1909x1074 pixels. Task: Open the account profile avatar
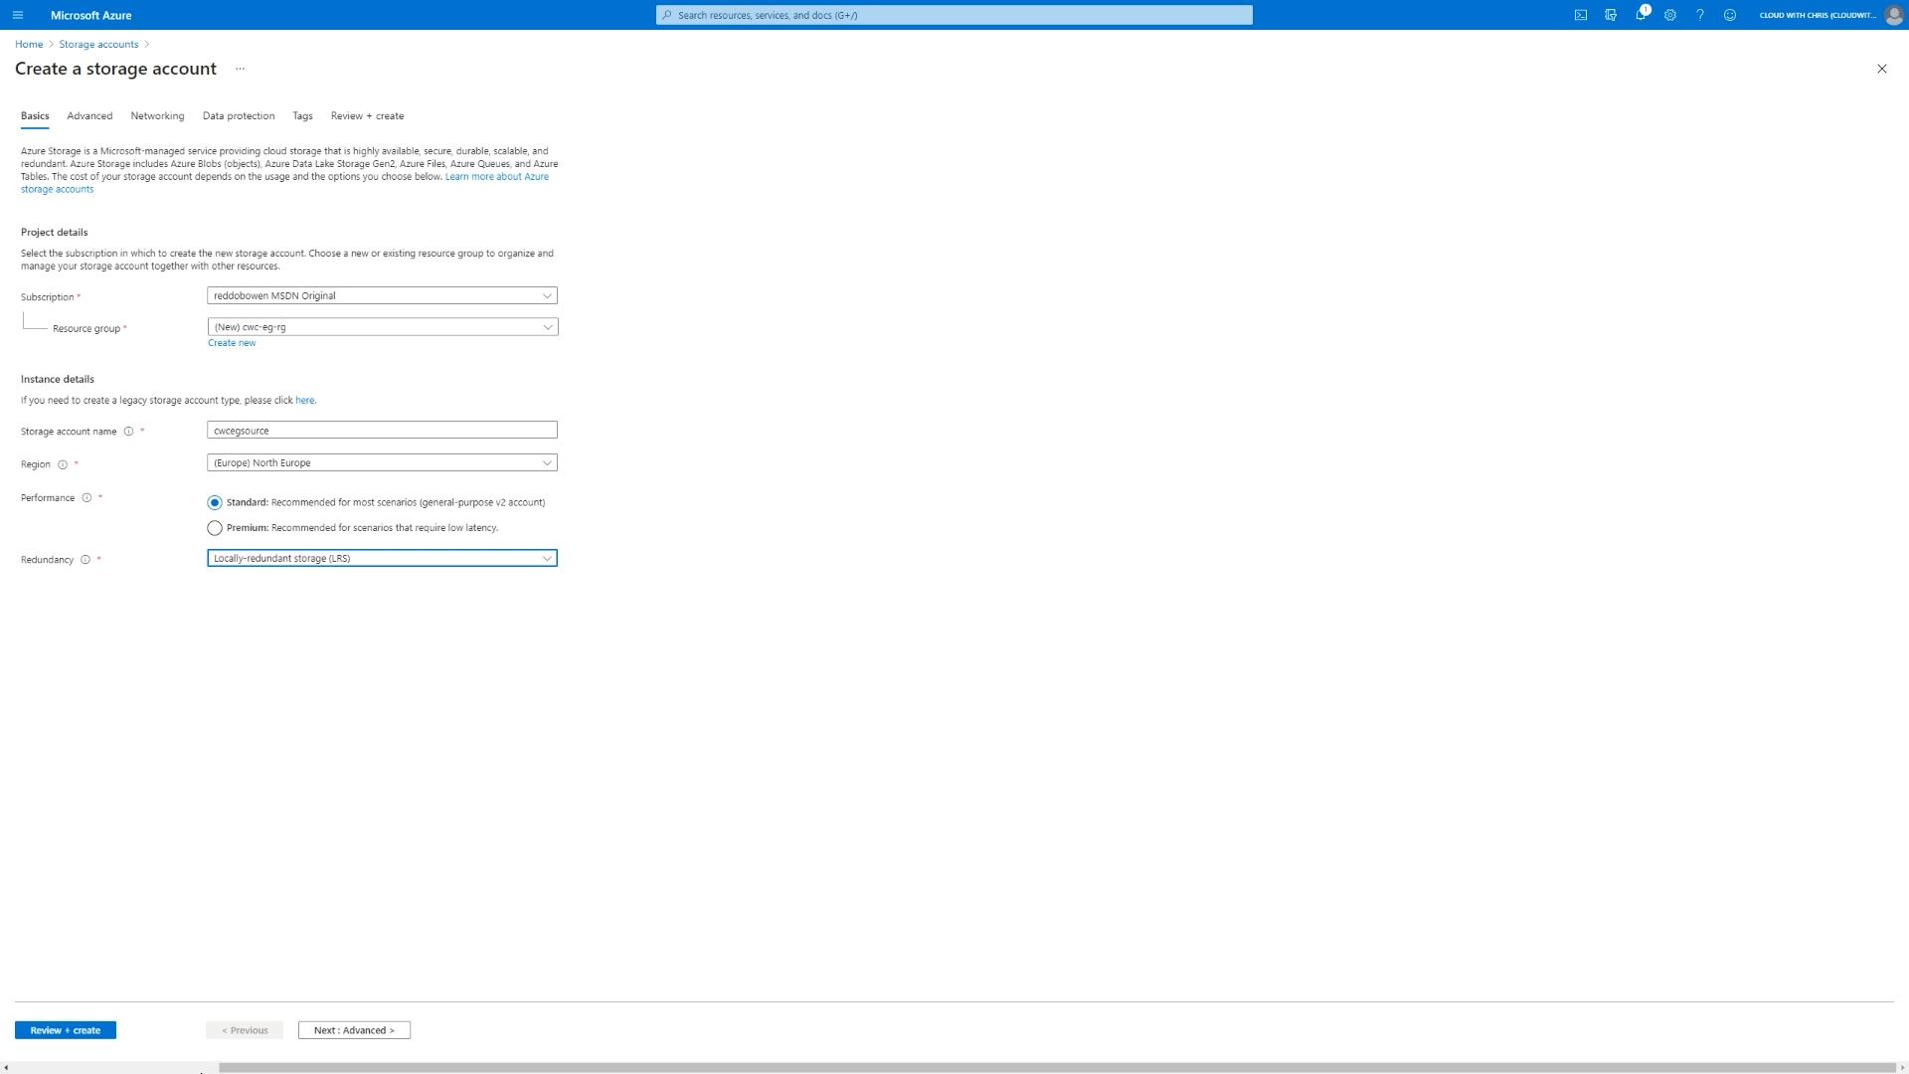(1893, 15)
